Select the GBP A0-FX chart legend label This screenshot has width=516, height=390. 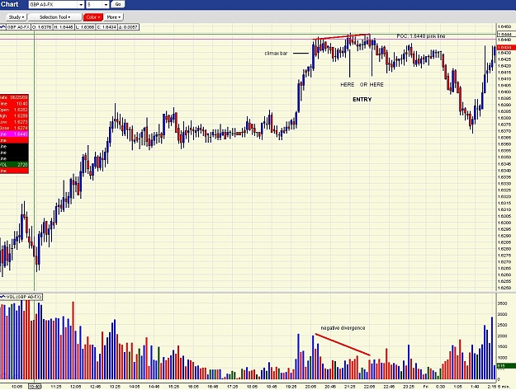pyautogui.click(x=18, y=27)
